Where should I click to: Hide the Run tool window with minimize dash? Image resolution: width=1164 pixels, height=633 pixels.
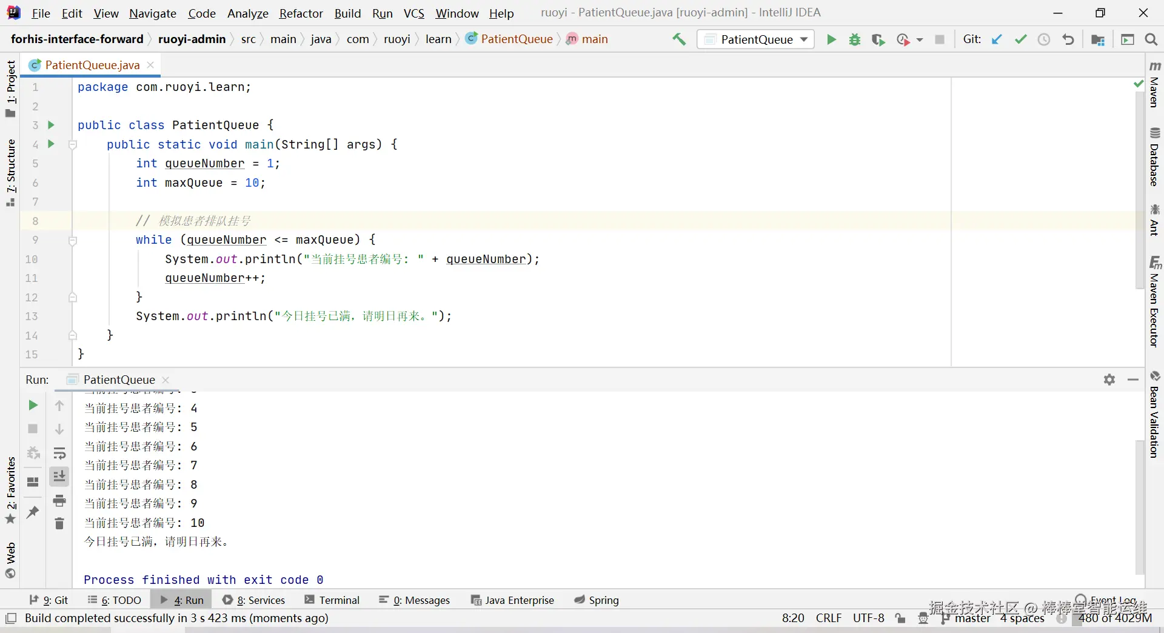(1133, 380)
